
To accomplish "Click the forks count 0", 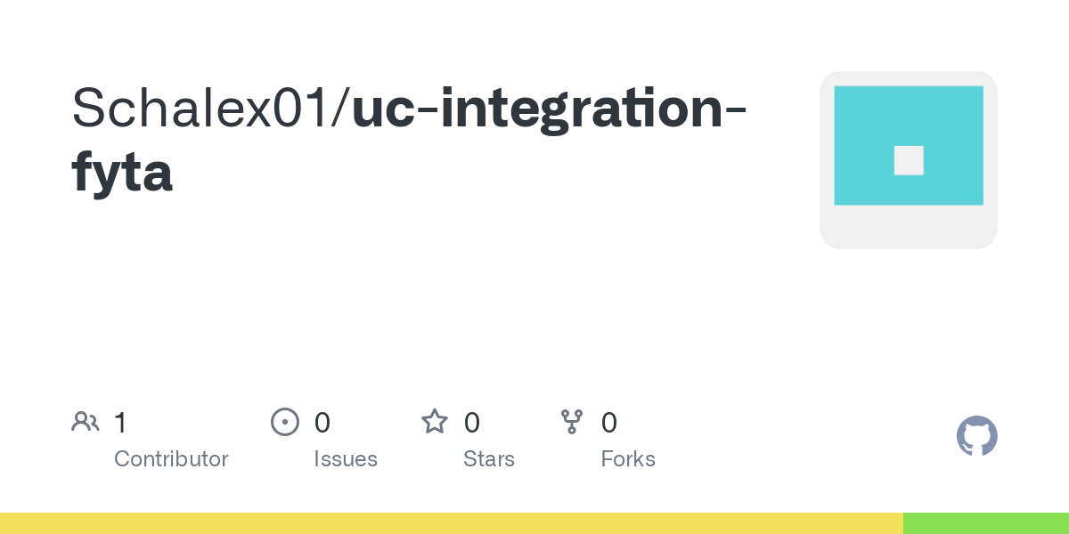I will (x=609, y=422).
